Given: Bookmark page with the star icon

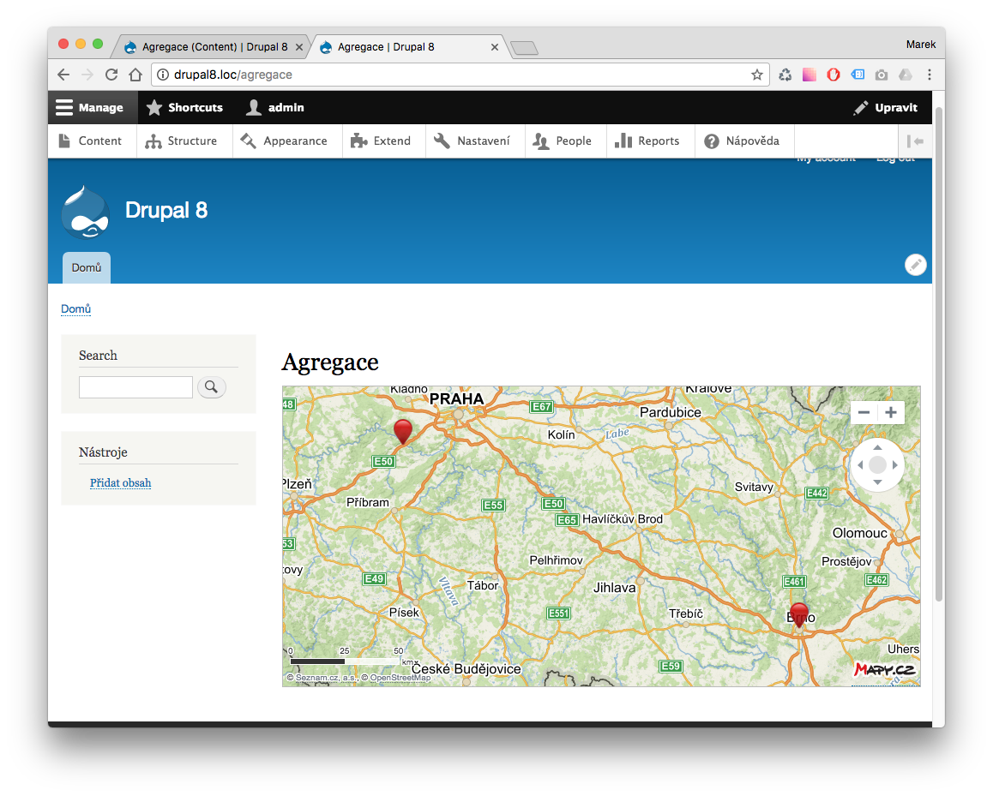Looking at the screenshot, I should coord(757,75).
